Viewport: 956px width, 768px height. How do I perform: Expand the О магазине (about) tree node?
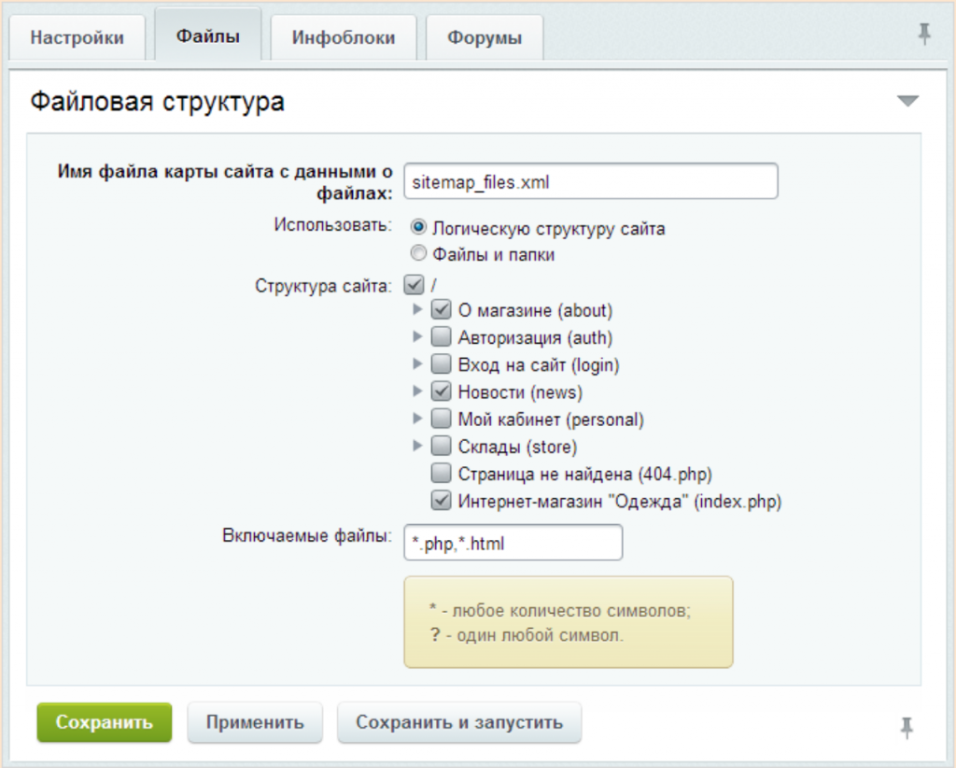click(x=417, y=309)
